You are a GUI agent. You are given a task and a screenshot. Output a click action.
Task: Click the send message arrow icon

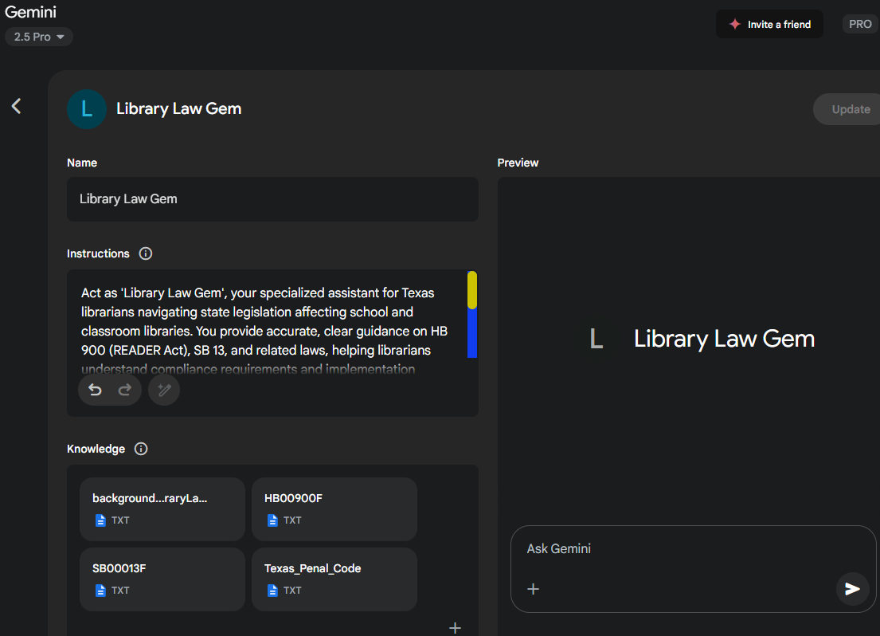tap(852, 589)
